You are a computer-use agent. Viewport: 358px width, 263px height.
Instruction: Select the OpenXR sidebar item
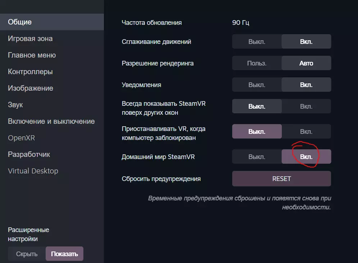pyautogui.click(x=21, y=138)
